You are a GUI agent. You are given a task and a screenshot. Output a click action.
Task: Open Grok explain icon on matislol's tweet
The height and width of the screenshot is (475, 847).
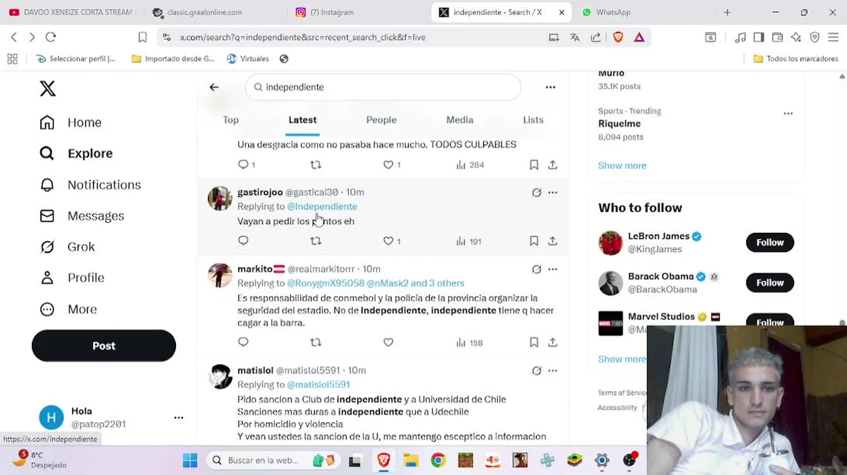coord(536,371)
